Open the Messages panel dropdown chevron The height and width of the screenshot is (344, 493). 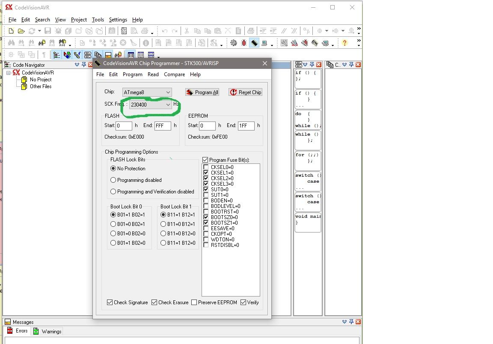(344, 322)
